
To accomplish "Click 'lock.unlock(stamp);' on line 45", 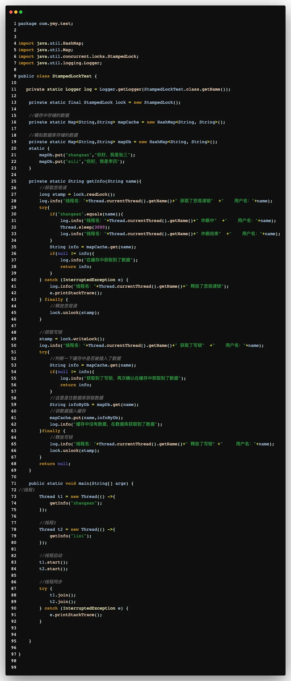I will point(75,313).
